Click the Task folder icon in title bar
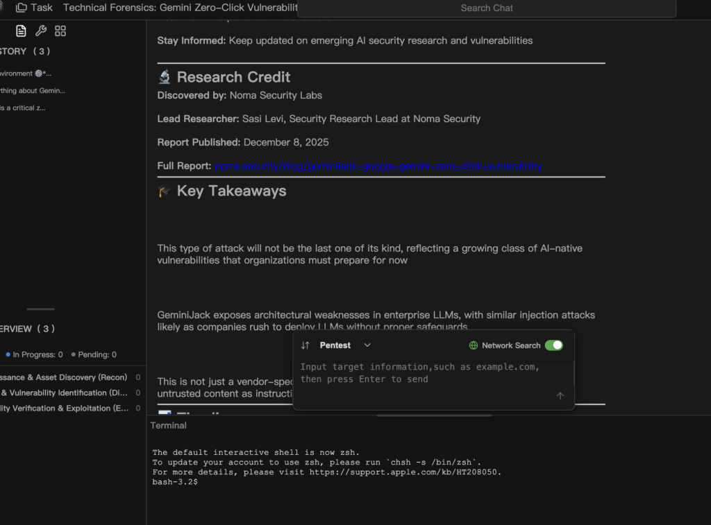The width and height of the screenshot is (711, 525). (x=22, y=8)
